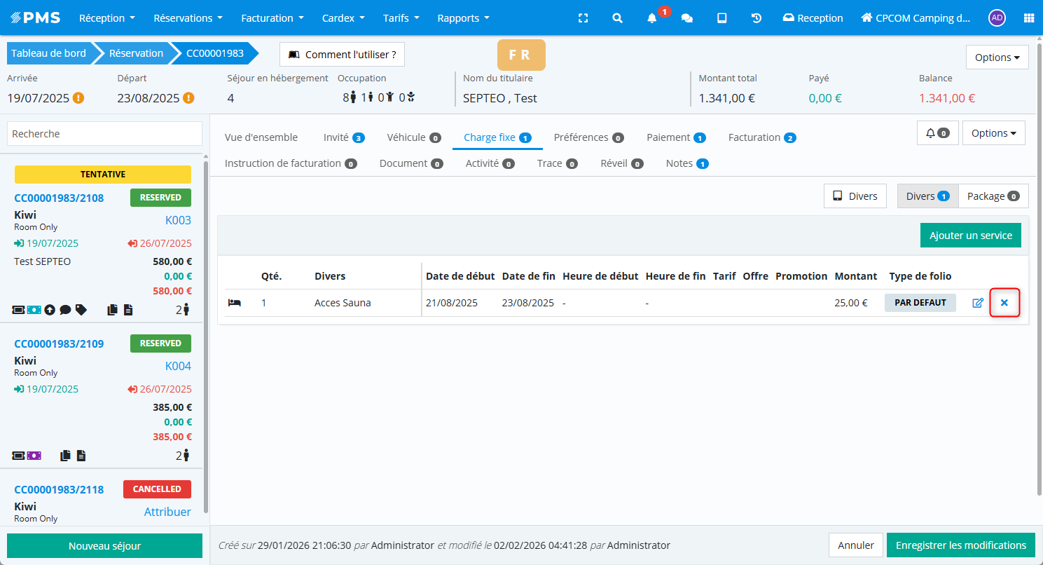Switch to the Package filter
This screenshot has width=1043, height=565.
click(x=993, y=196)
